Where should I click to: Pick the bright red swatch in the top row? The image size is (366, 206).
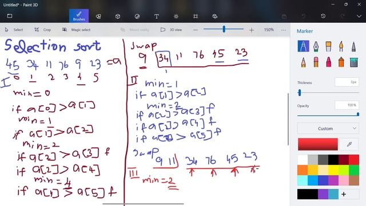coord(354,160)
